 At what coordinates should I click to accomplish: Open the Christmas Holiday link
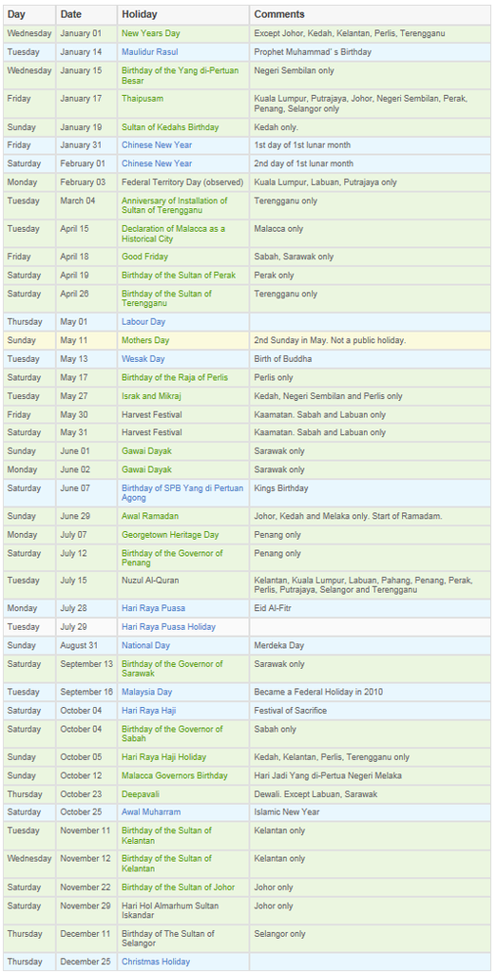pos(156,962)
